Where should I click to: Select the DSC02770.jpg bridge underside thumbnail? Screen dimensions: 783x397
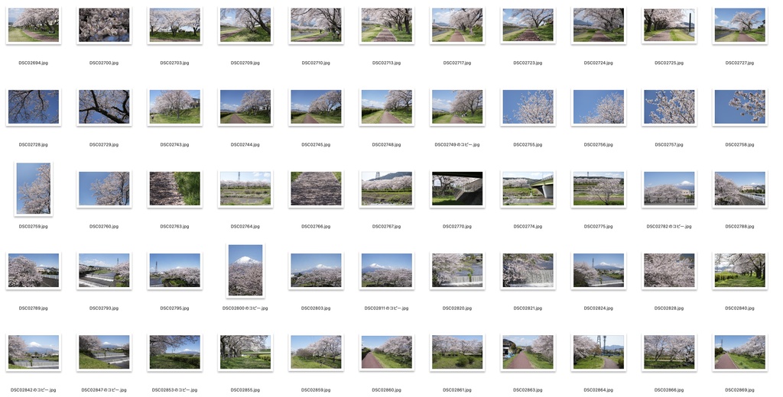click(x=457, y=189)
